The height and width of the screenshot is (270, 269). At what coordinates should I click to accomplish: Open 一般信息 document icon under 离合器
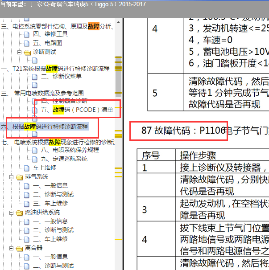click(27, 258)
